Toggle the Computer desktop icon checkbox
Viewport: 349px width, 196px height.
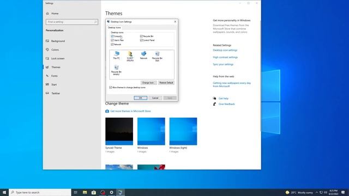coord(112,36)
